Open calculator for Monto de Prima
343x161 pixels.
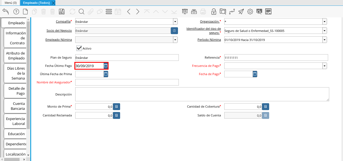[x=117, y=107]
